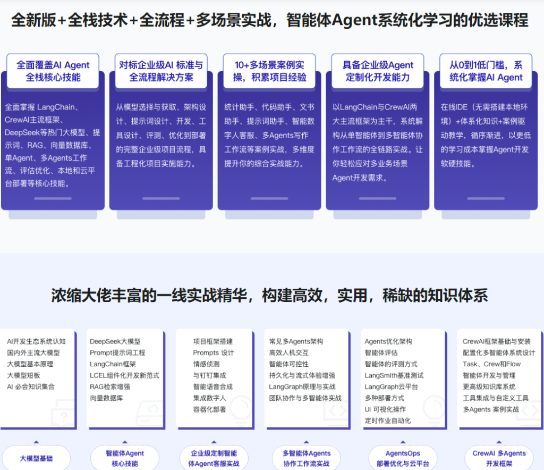Click the progress bar under 从0到1低门槛 card
The image size is (544, 470).
pos(485,199)
